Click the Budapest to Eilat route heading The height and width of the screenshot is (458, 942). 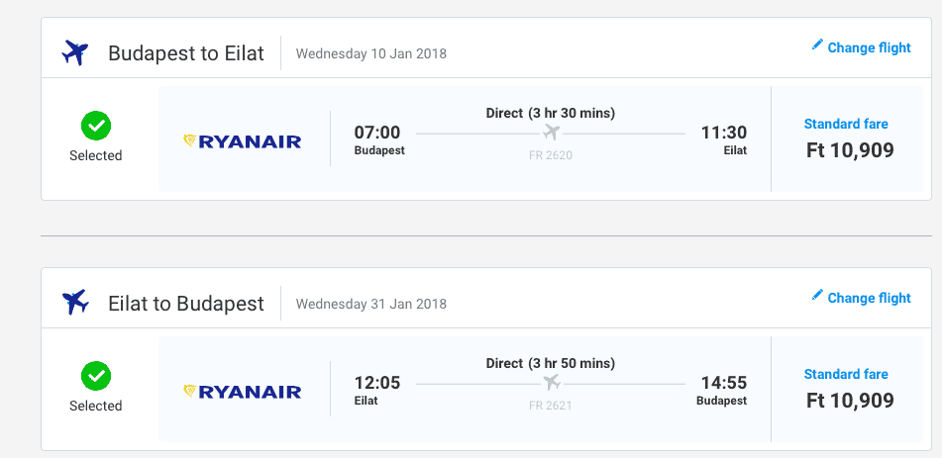[186, 53]
